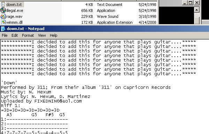Viewport: 209px width, 134px height.
Task: Open the Help menu
Action: point(53,35)
